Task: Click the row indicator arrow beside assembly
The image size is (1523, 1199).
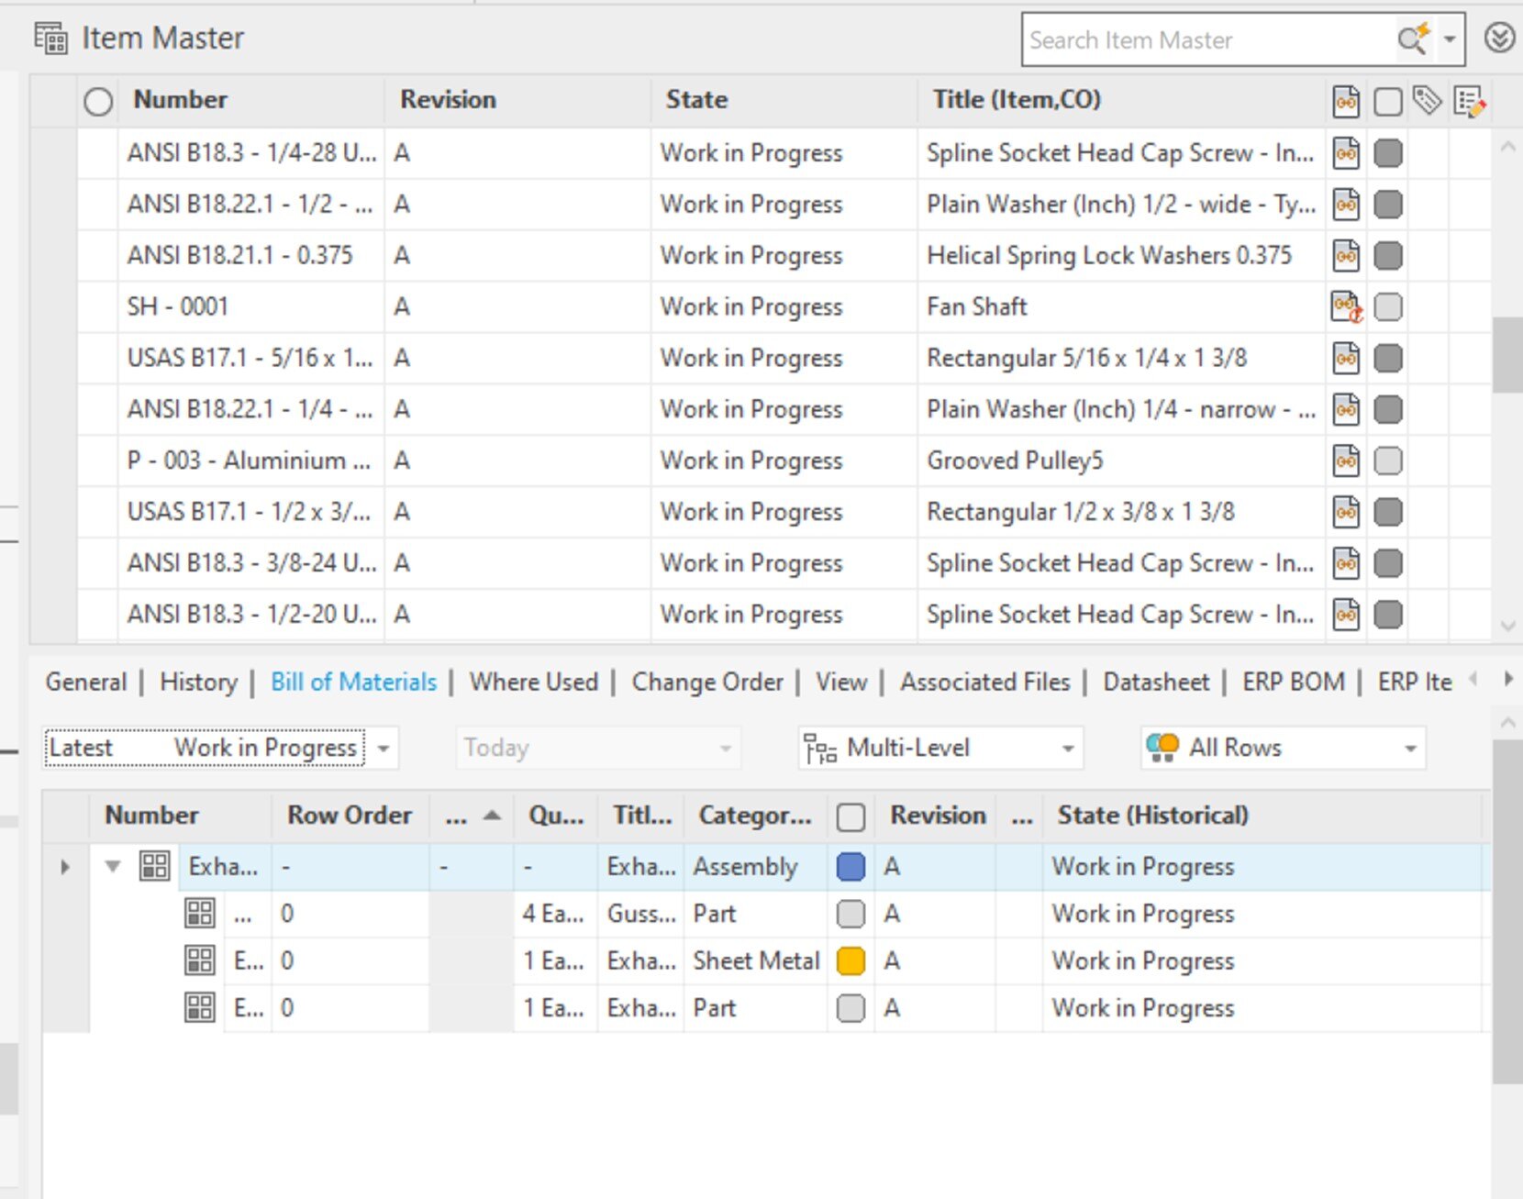Action: pyautogui.click(x=65, y=867)
